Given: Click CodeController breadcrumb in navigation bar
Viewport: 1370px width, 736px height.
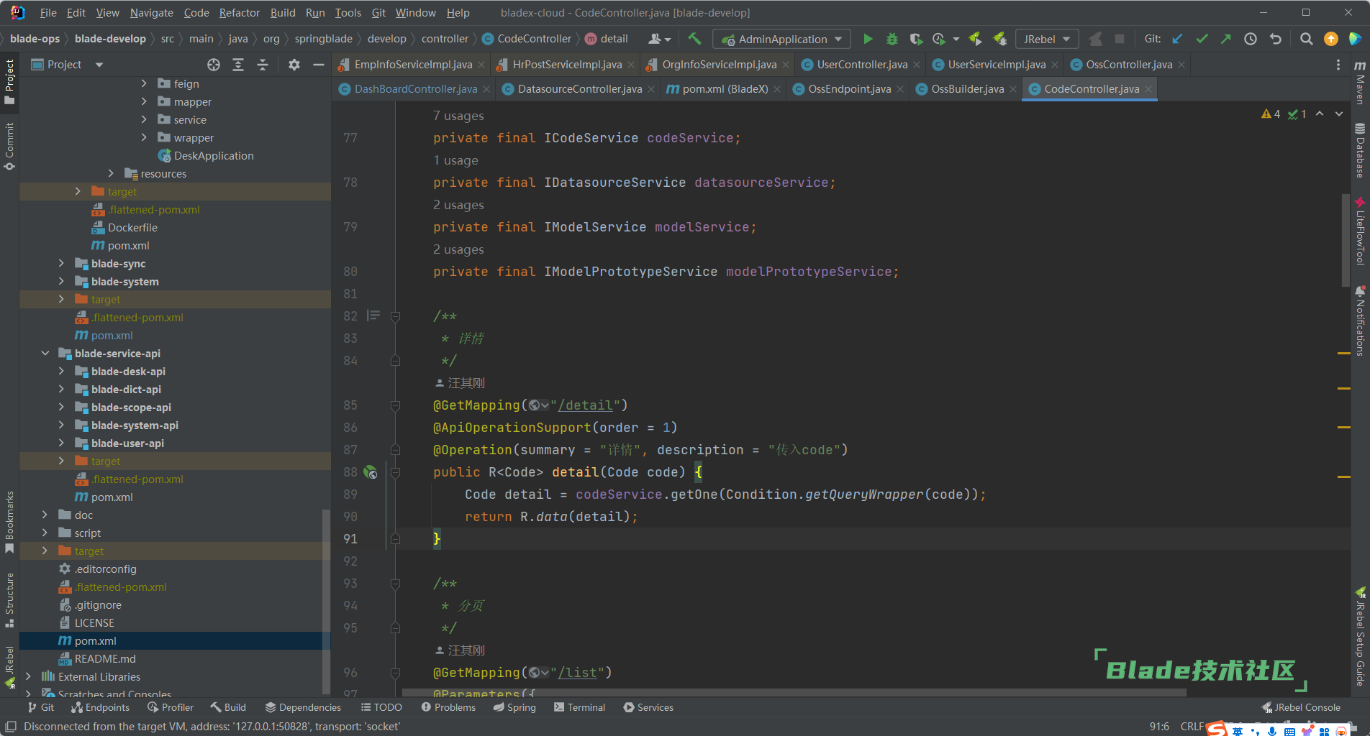Looking at the screenshot, I should [x=527, y=39].
